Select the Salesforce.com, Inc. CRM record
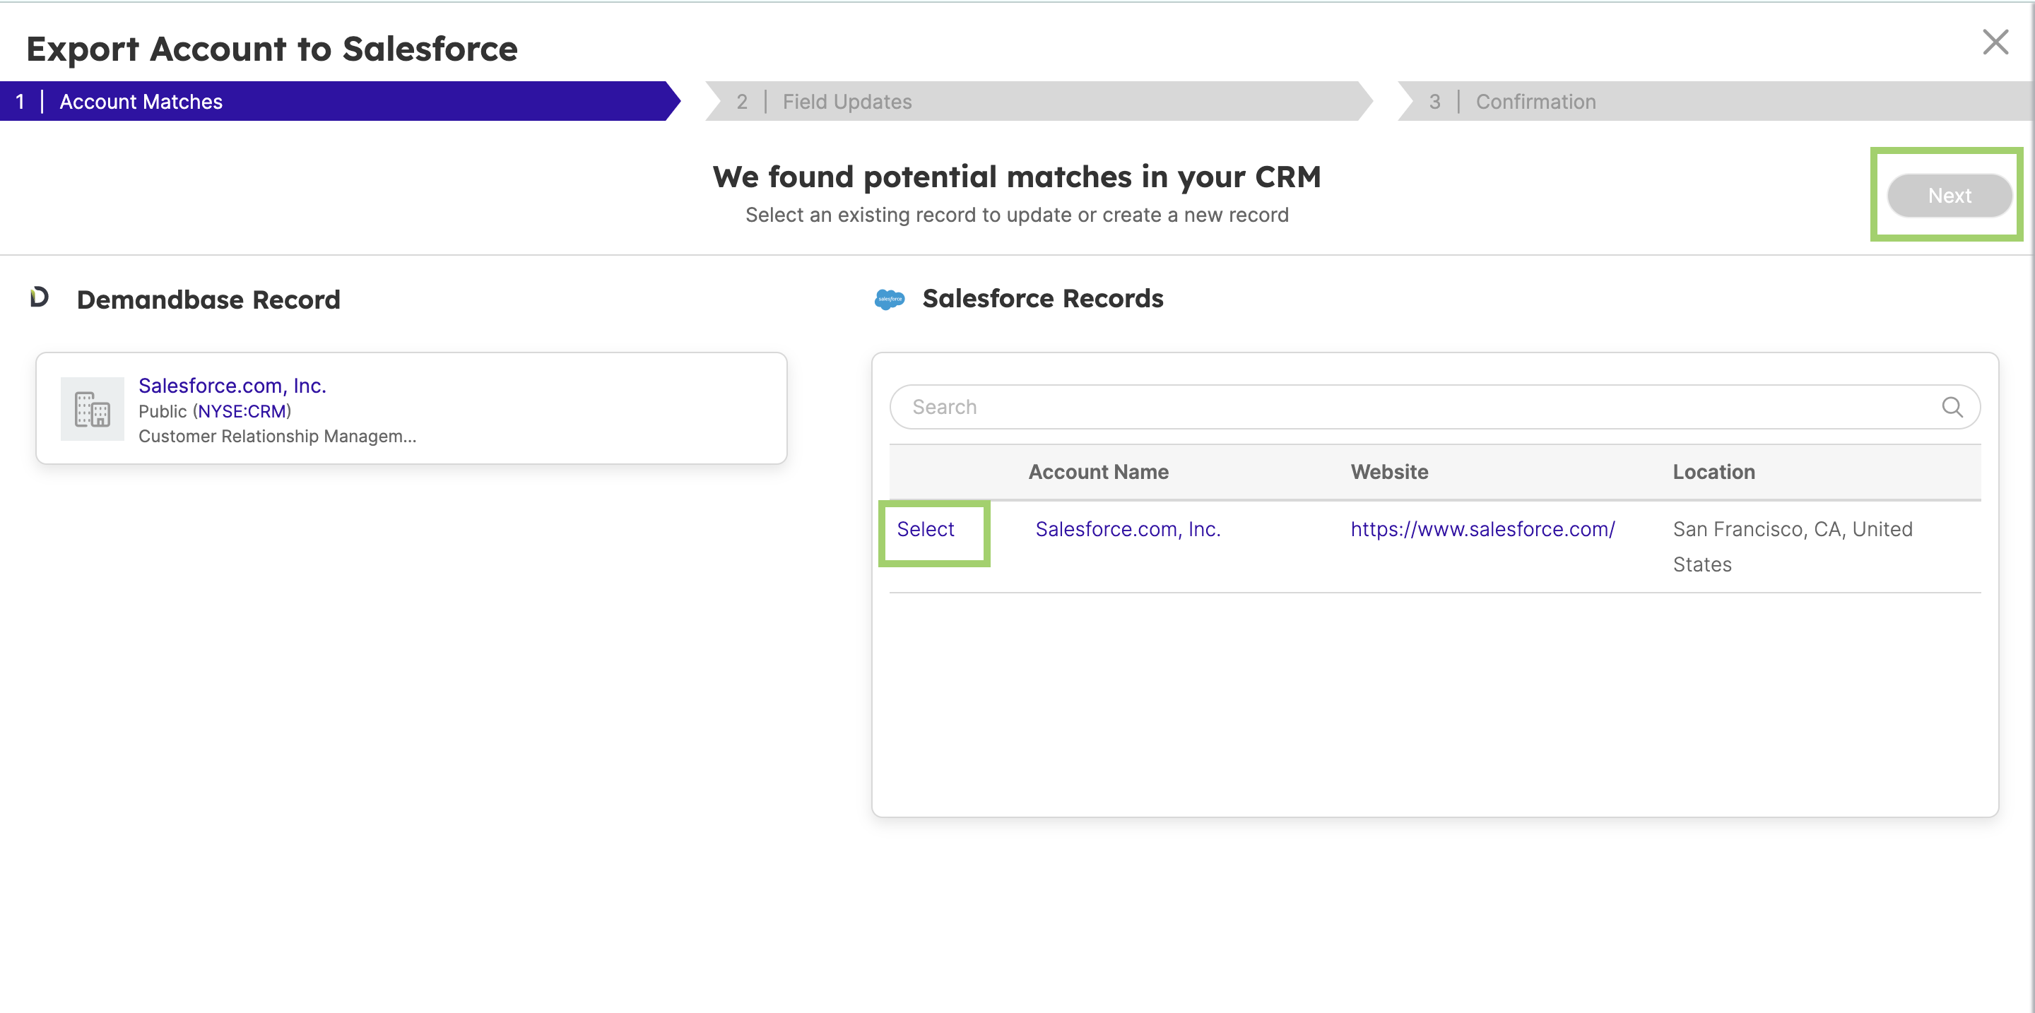This screenshot has height=1013, width=2035. (925, 529)
